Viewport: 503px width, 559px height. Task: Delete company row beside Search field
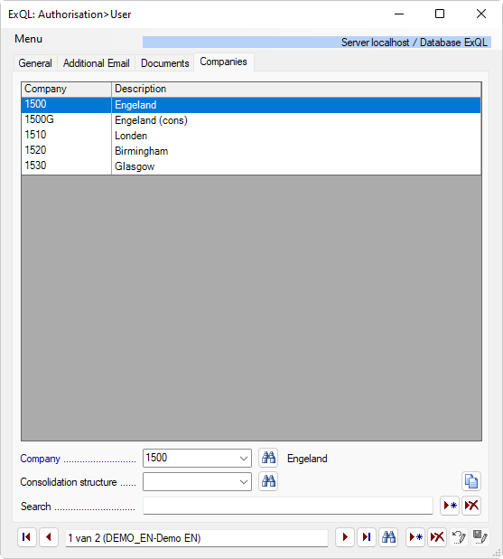(471, 506)
